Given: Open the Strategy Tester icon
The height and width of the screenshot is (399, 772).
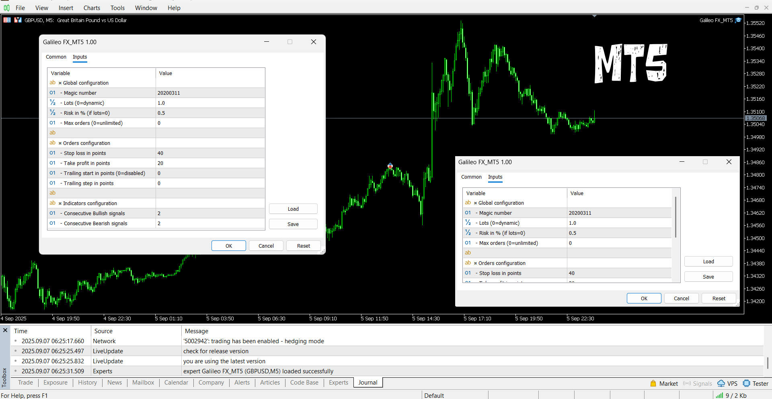Looking at the screenshot, I should tap(747, 384).
